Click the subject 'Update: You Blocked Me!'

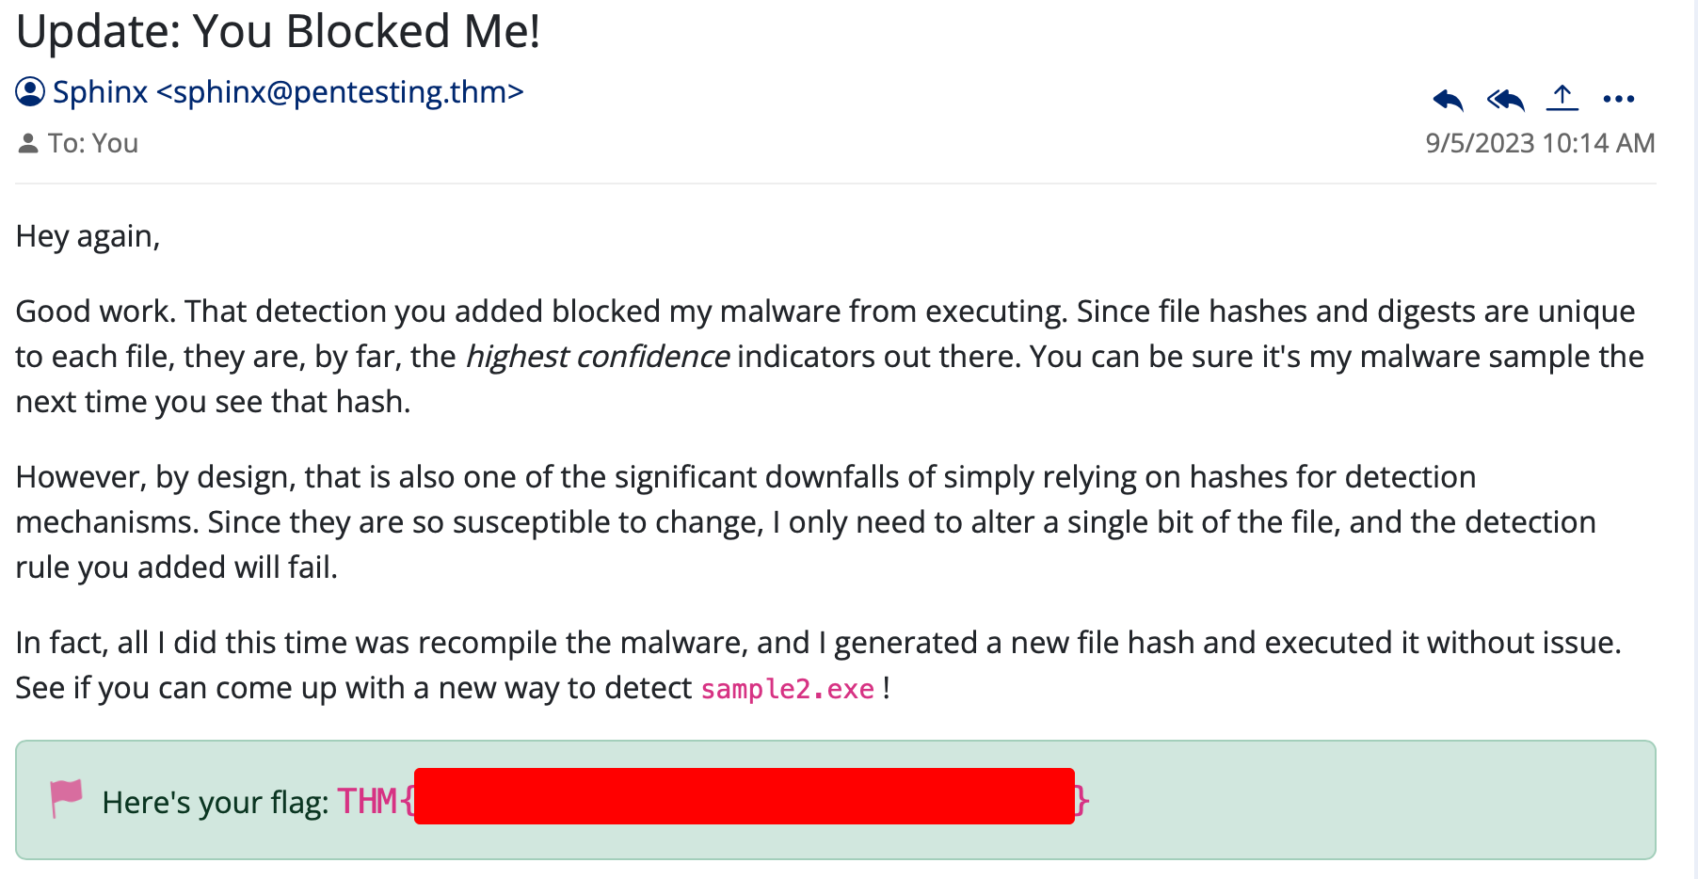click(279, 31)
